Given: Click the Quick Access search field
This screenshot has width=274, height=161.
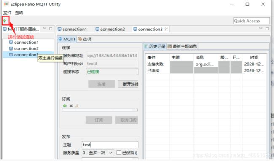Looking at the screenshot, I should coord(252,21).
